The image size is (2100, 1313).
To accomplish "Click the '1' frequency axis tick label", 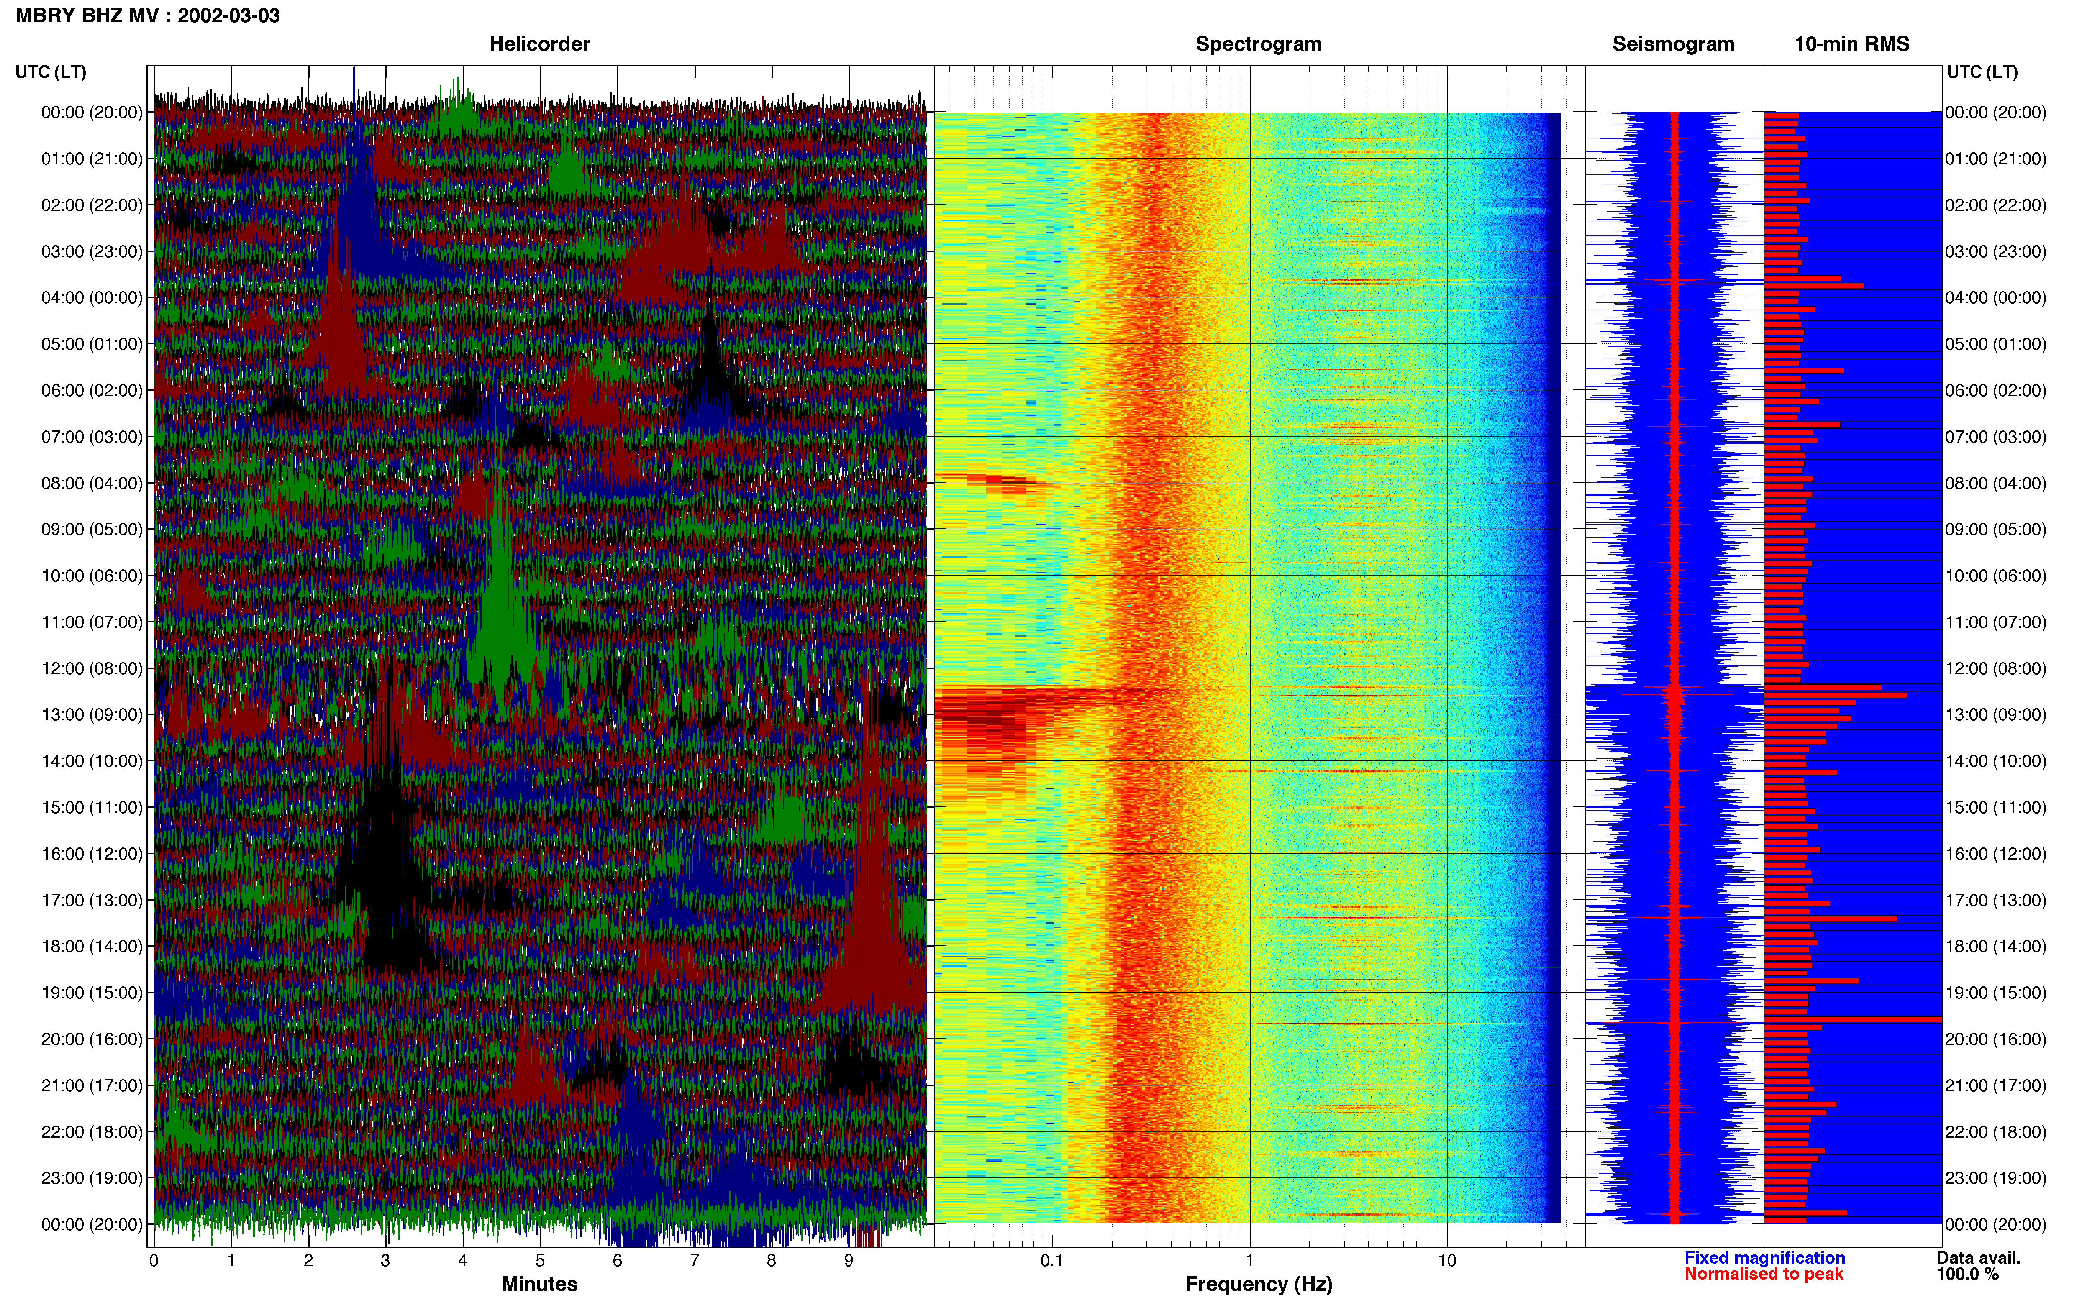I will click(x=1250, y=1261).
